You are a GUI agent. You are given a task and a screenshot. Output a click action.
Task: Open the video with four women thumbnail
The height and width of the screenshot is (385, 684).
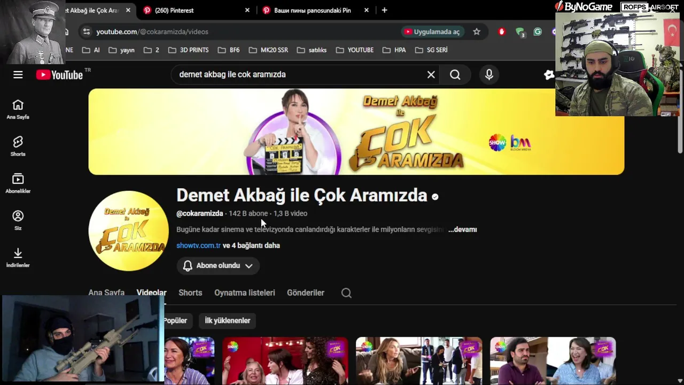[285, 361]
